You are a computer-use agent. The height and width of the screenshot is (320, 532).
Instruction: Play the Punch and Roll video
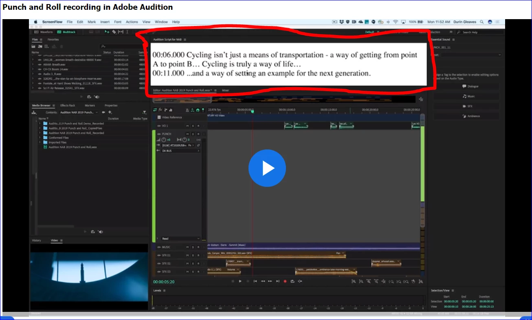(x=267, y=168)
